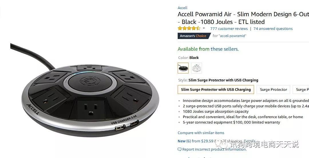Select the partially visible third style option
Screen dimensions: 309x158
[x=301, y=90]
